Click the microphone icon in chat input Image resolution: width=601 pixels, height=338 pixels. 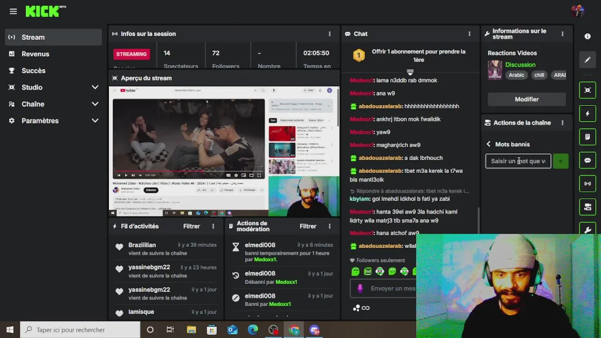click(360, 289)
